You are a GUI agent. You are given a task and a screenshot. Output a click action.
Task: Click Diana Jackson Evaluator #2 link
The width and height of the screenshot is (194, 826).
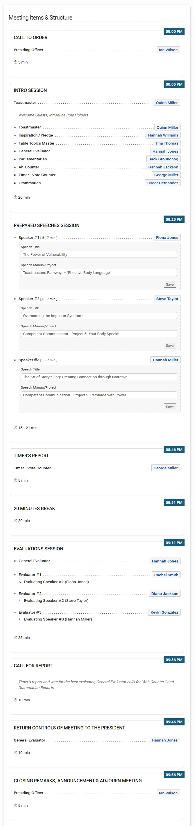pyautogui.click(x=164, y=593)
